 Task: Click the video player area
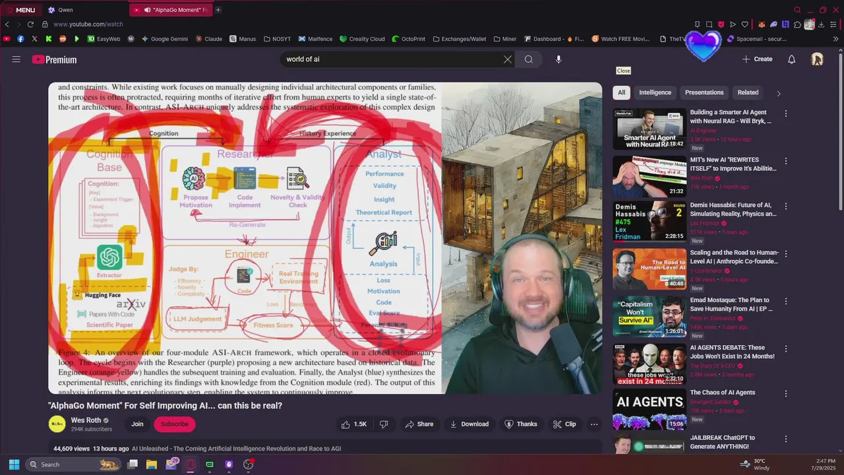click(x=325, y=238)
